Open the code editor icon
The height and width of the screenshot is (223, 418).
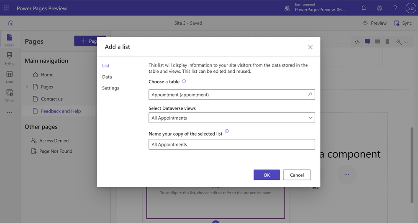pyautogui.click(x=357, y=42)
